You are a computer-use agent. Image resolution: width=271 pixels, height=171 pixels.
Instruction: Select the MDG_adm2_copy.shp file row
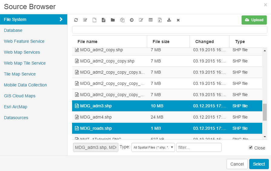coord(167,52)
